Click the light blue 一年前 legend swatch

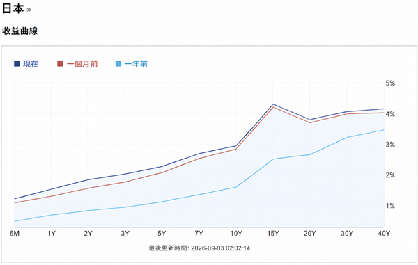(118, 64)
